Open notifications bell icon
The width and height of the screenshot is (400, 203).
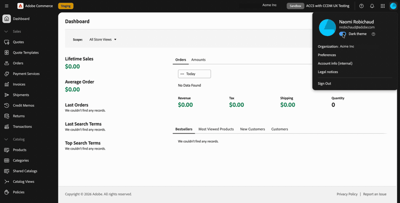click(372, 6)
